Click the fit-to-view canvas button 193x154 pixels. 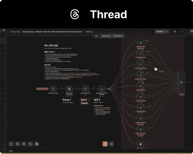tap(11, 144)
